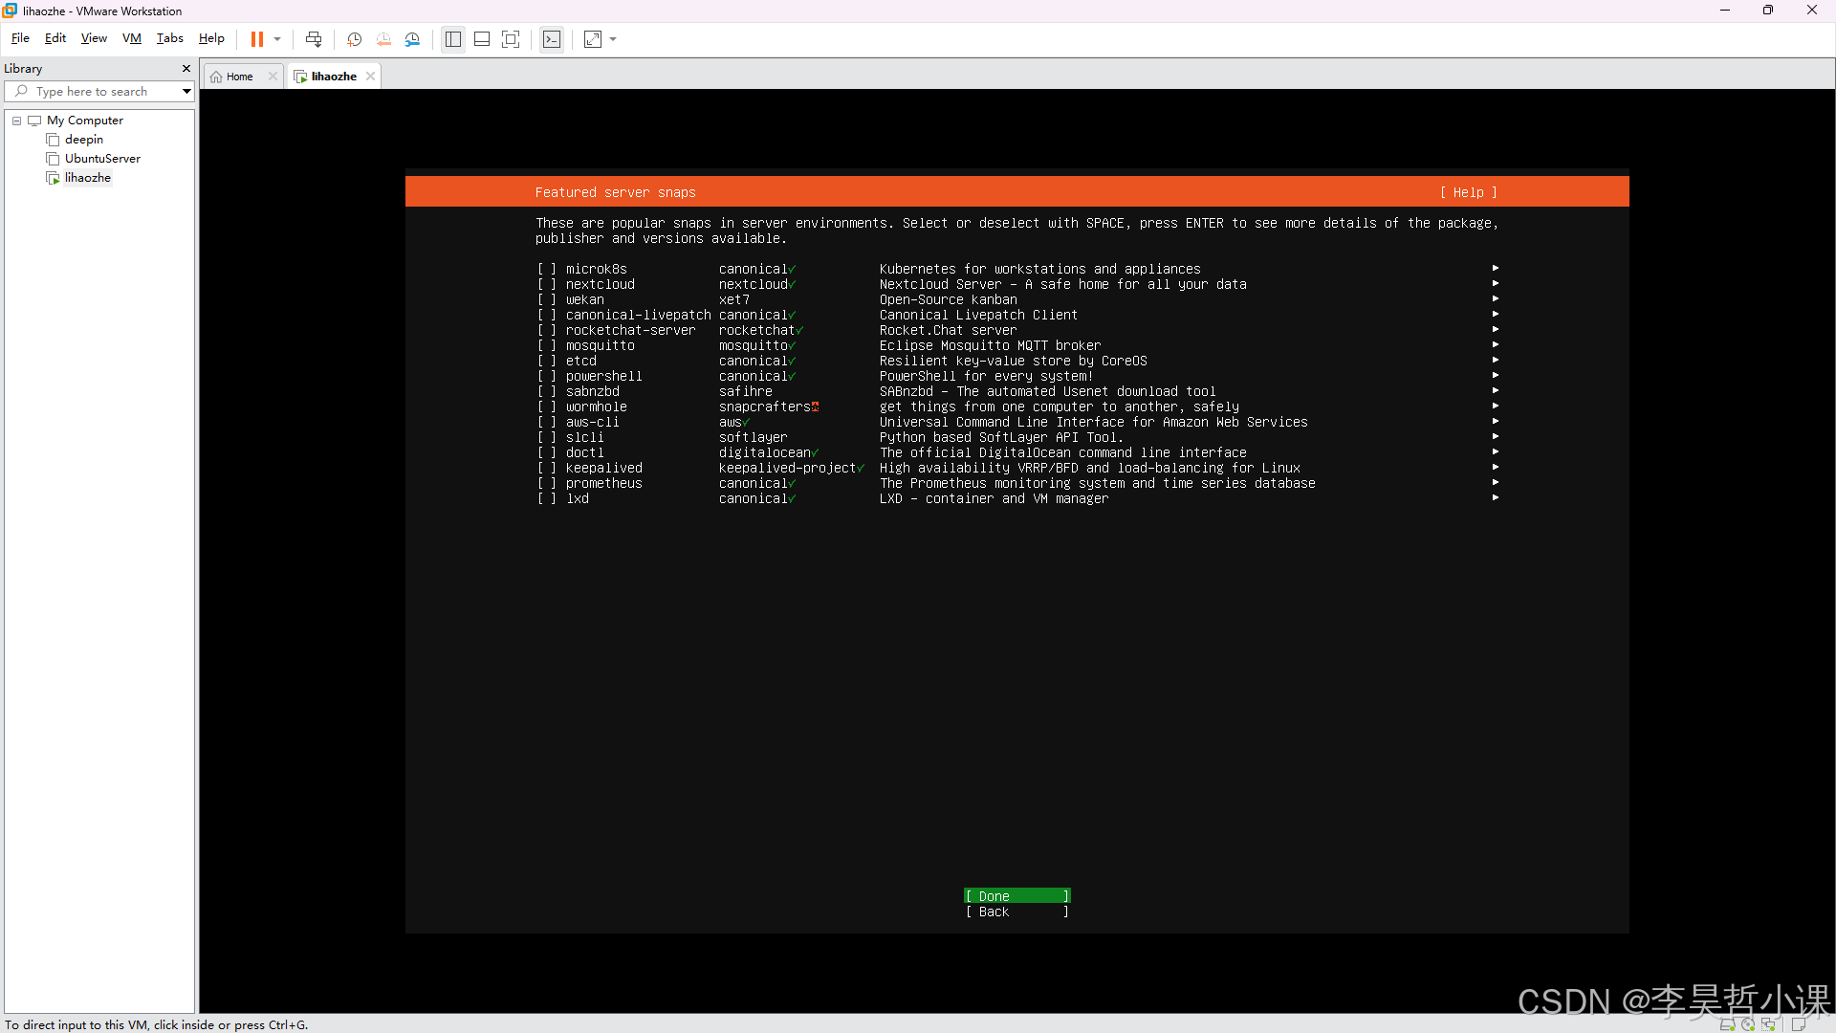The width and height of the screenshot is (1836, 1033).
Task: Expand details arrow for sabnzbd row
Action: pos(1496,390)
